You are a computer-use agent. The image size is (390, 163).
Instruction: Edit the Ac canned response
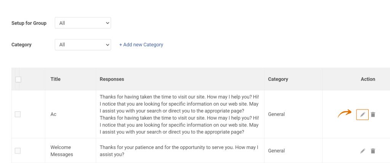point(363,114)
